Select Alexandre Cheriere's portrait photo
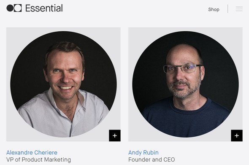The width and height of the screenshot is (249, 165). click(64, 84)
